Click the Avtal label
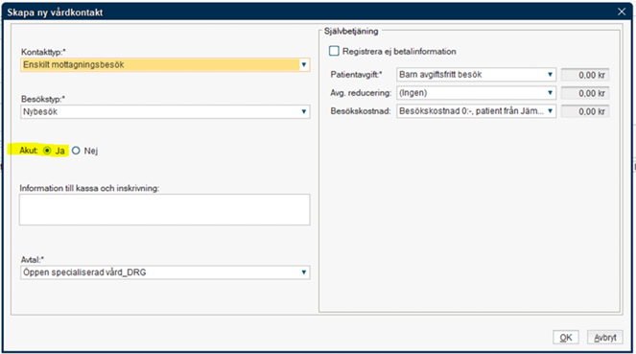The width and height of the screenshot is (636, 354). 33,260
